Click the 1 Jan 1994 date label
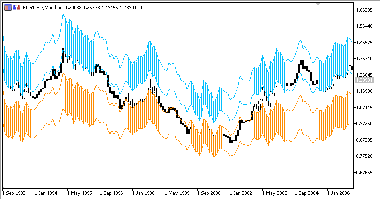The height and width of the screenshot is (200, 381). pyautogui.click(x=46, y=193)
